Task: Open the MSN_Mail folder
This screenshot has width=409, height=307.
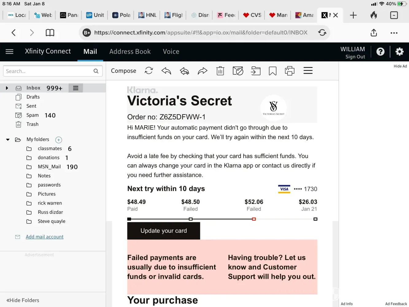Action: pos(49,167)
